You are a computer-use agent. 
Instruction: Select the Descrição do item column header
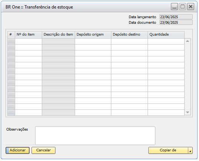click(x=58, y=34)
